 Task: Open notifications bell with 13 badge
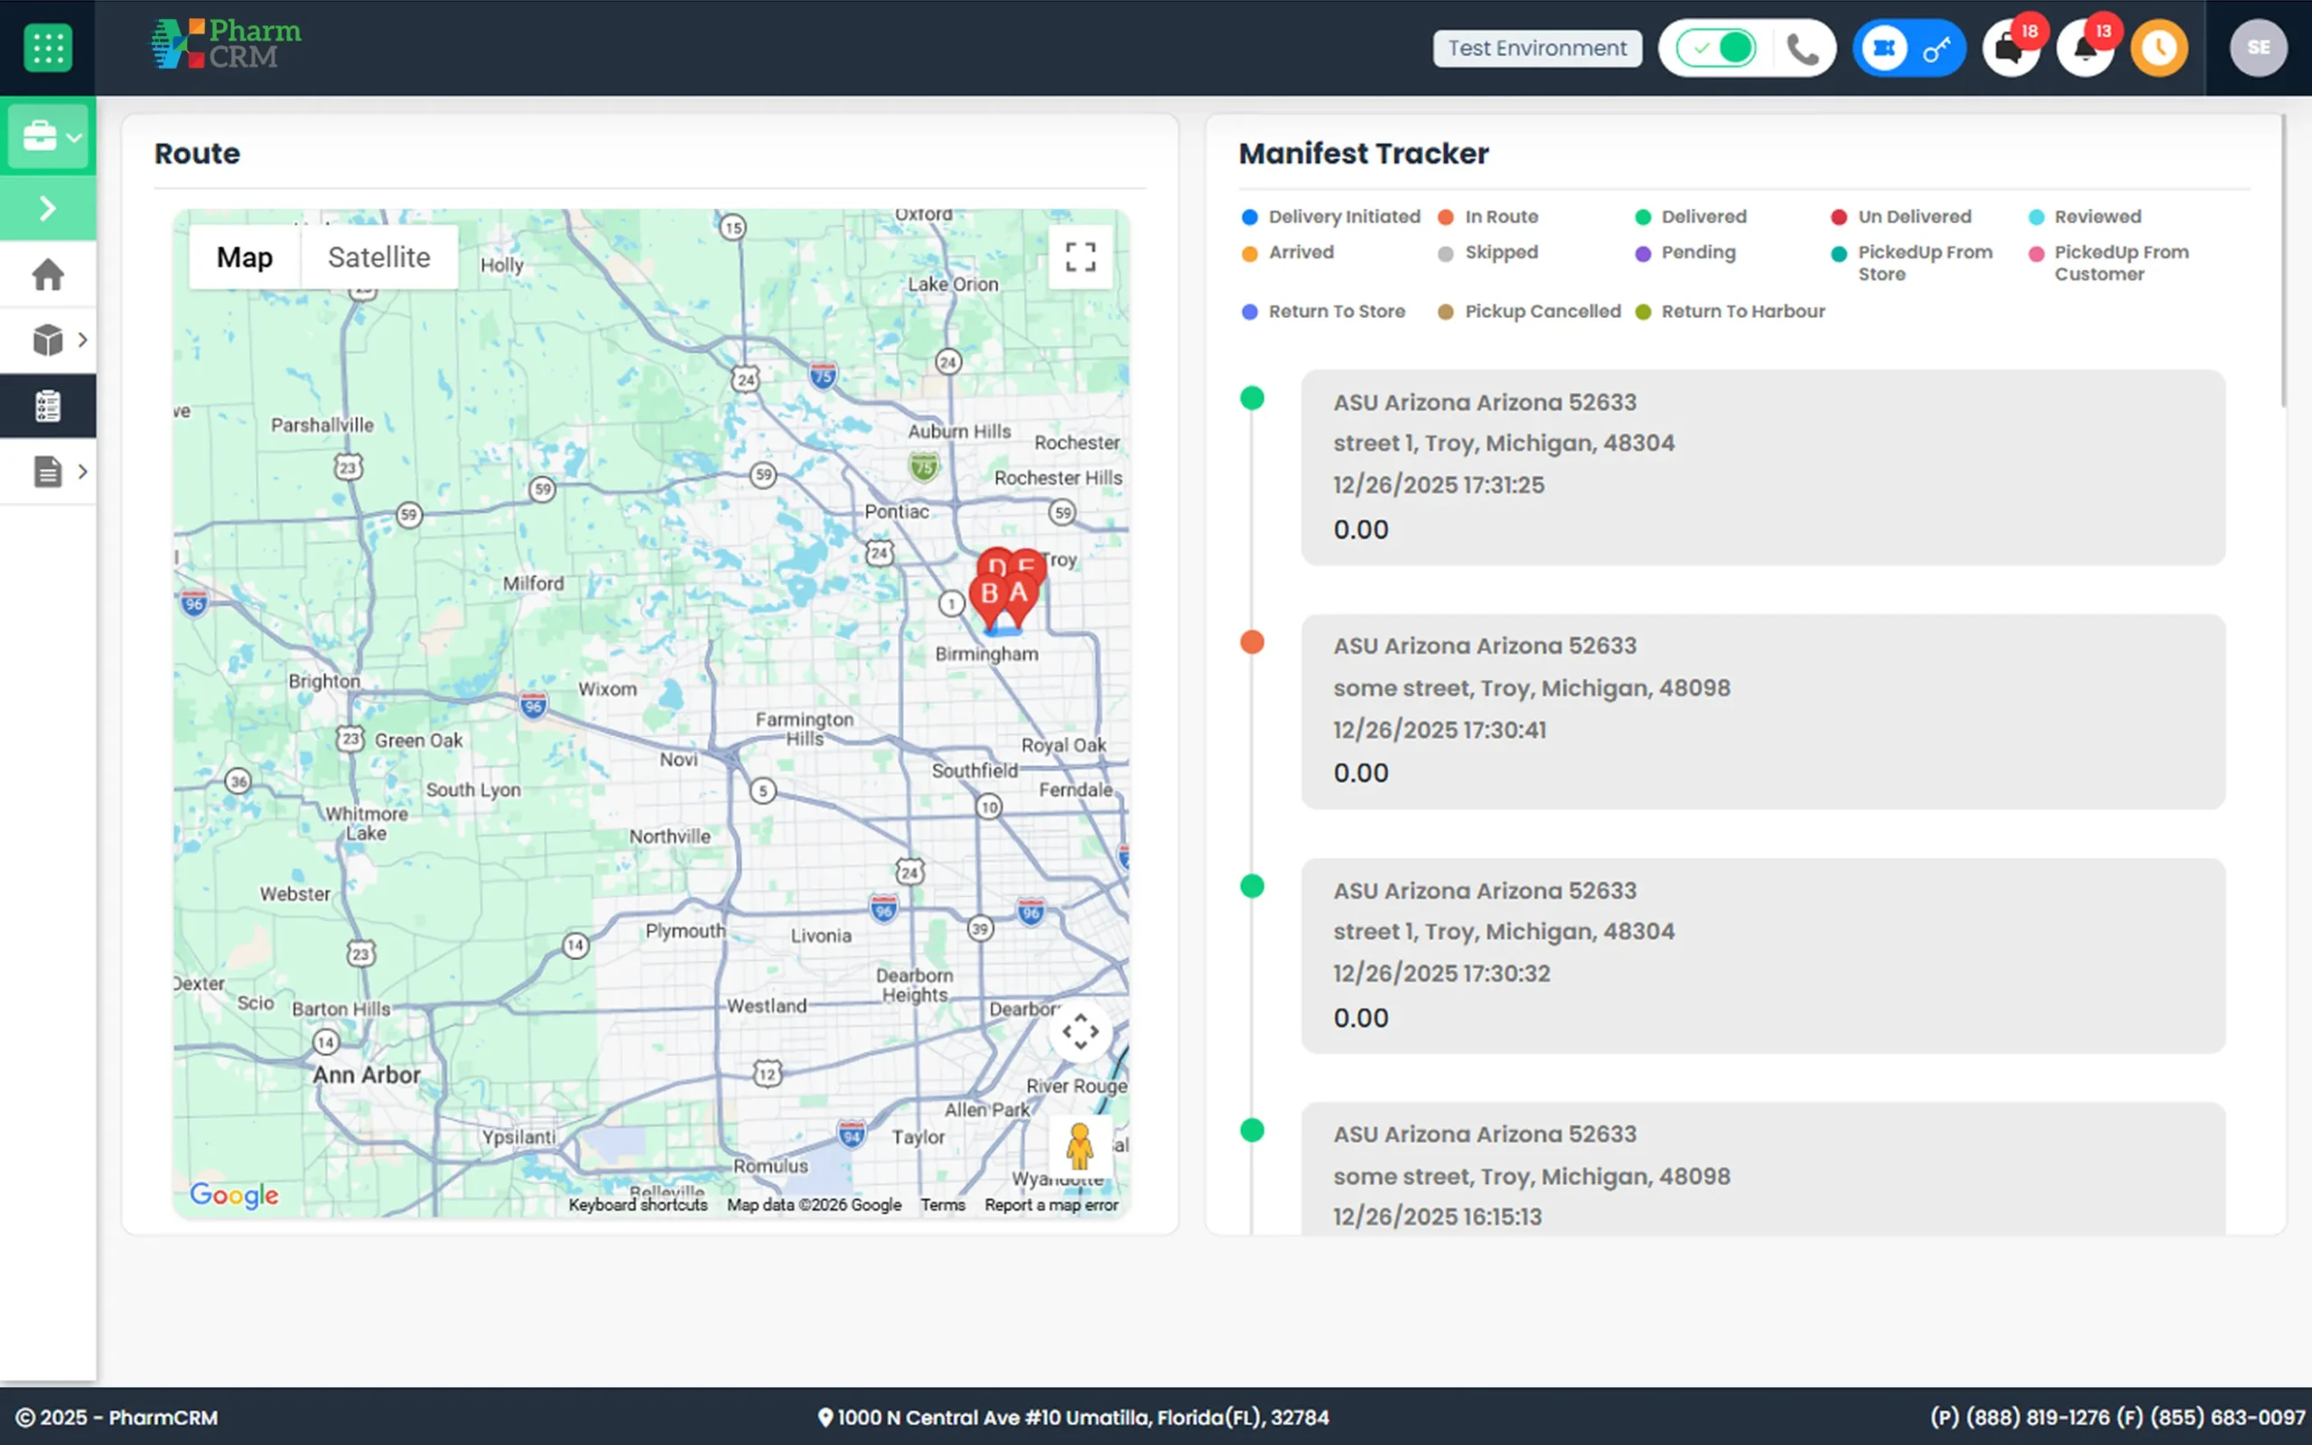2084,48
